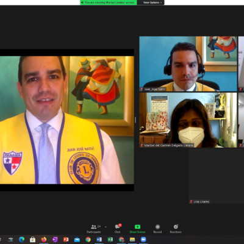The image size is (244, 244).
Task: Open PowerPoint from the taskbar
Action: coord(66,239)
